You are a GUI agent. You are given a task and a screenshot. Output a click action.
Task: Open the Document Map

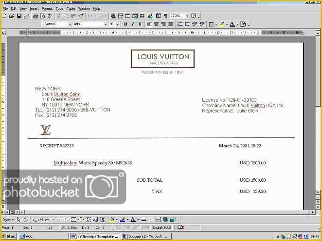[159, 16]
